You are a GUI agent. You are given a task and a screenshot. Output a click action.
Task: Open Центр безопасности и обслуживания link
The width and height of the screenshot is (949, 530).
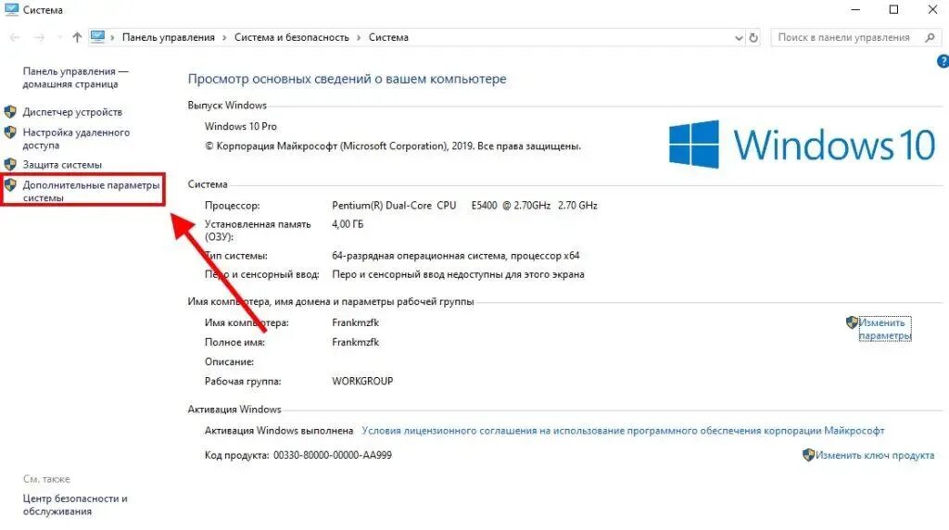(x=75, y=505)
